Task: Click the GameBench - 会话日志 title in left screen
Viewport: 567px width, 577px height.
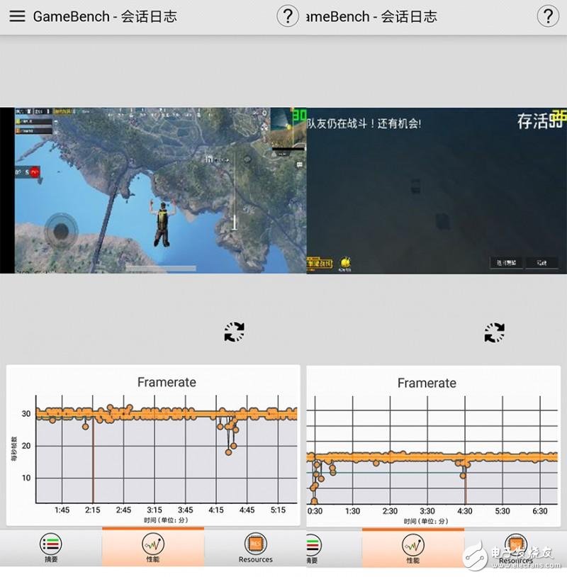Action: point(105,16)
